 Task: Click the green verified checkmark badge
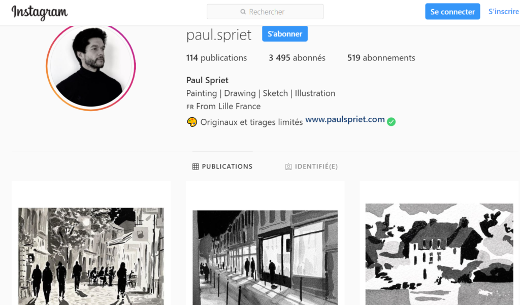click(x=392, y=122)
